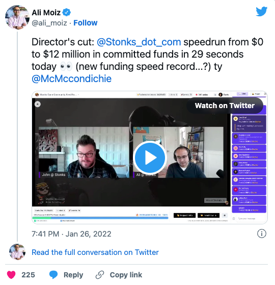Open Ali Moiz's profile avatar at top
The image size is (275, 285).
17,17
